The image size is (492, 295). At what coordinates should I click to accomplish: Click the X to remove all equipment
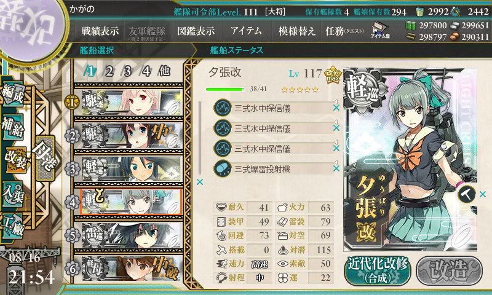(199, 182)
